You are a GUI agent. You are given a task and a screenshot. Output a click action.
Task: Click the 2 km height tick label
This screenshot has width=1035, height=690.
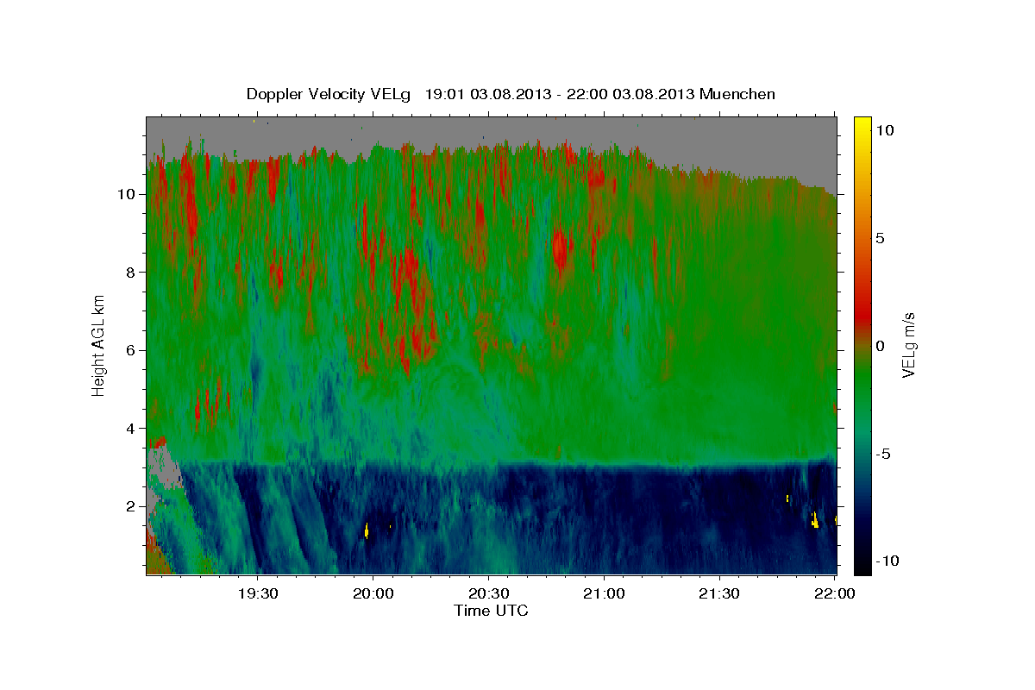coord(131,506)
